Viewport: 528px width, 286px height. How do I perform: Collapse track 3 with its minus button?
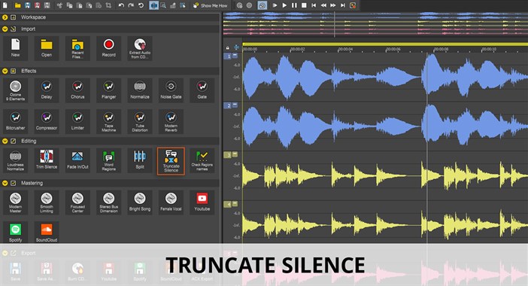click(x=235, y=154)
